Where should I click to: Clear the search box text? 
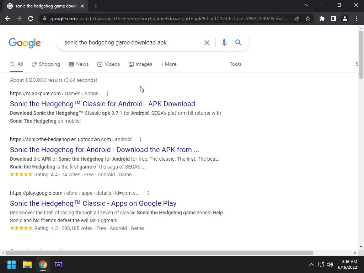[207, 43]
